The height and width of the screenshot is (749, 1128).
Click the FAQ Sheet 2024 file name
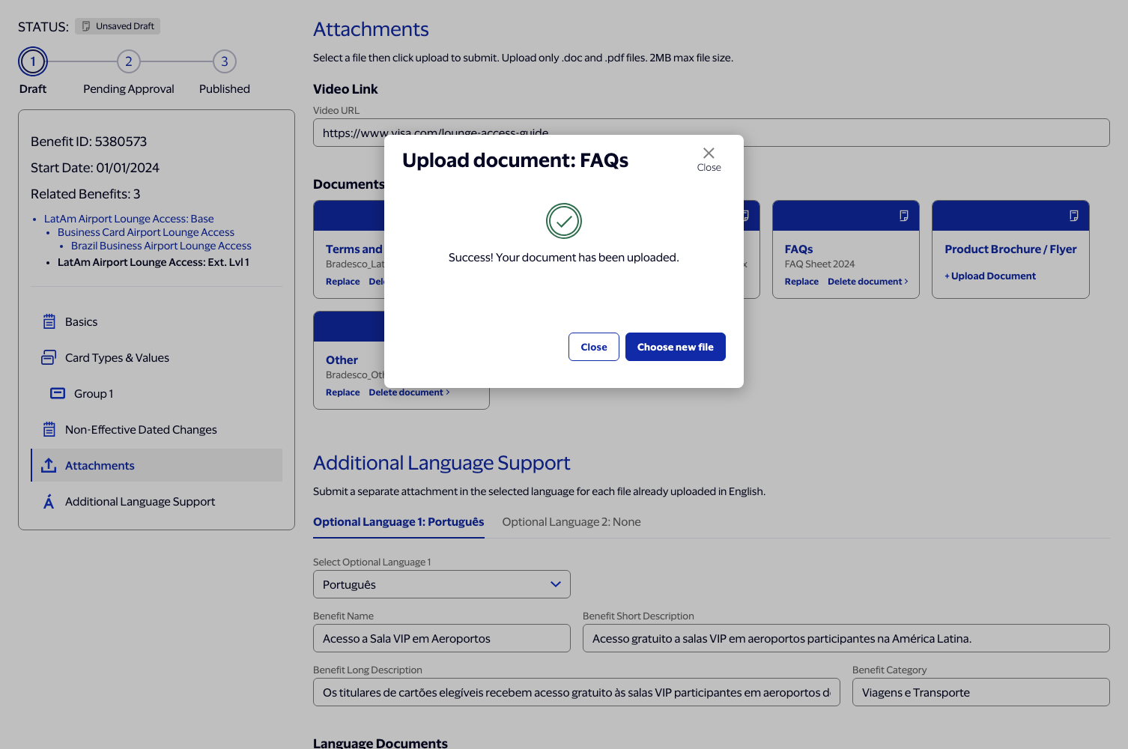click(819, 264)
